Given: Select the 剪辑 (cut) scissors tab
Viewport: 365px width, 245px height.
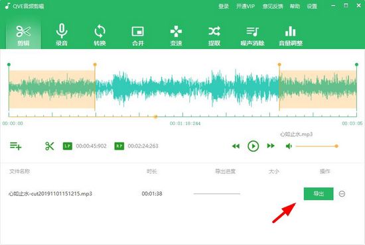Looking at the screenshot, I should (23, 35).
